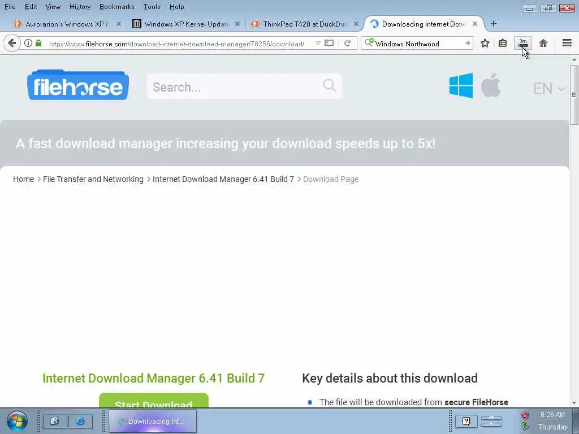Close the ThinkPad T420 tab
The width and height of the screenshot is (579, 434).
(356, 24)
